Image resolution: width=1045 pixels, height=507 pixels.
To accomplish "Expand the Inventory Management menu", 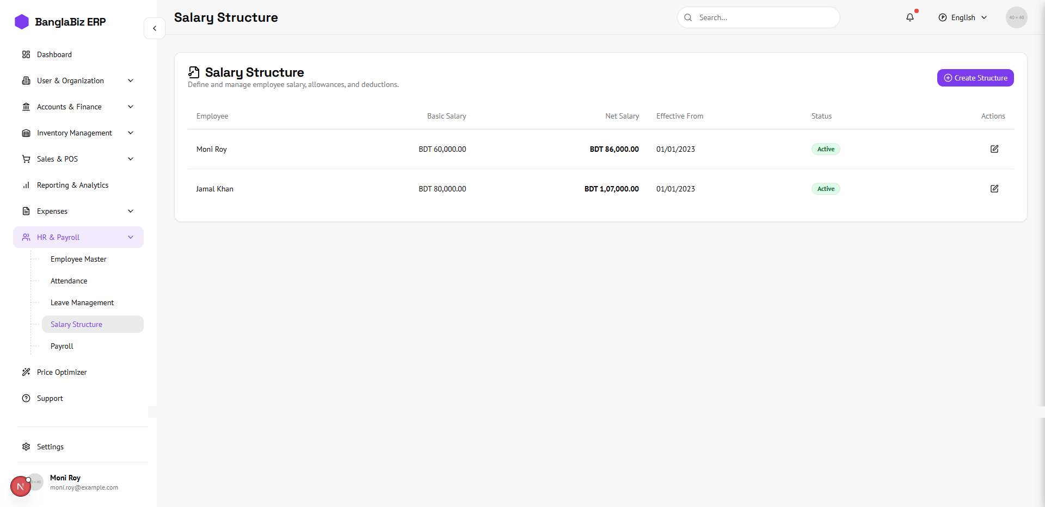I will click(78, 133).
